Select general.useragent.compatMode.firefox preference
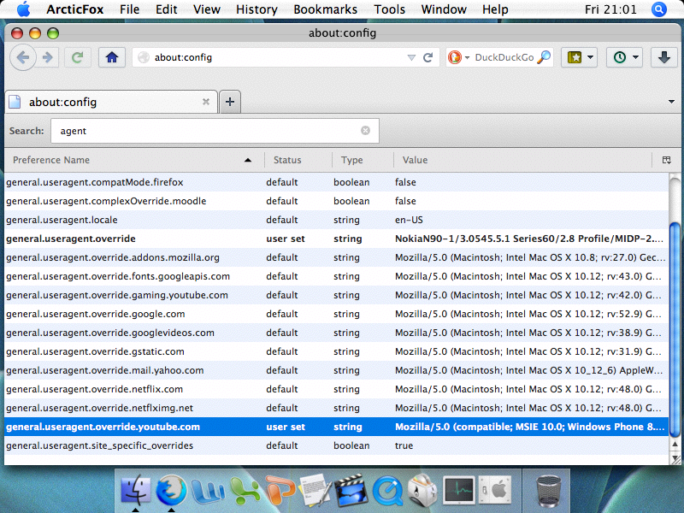Image resolution: width=684 pixels, height=513 pixels. point(336,182)
